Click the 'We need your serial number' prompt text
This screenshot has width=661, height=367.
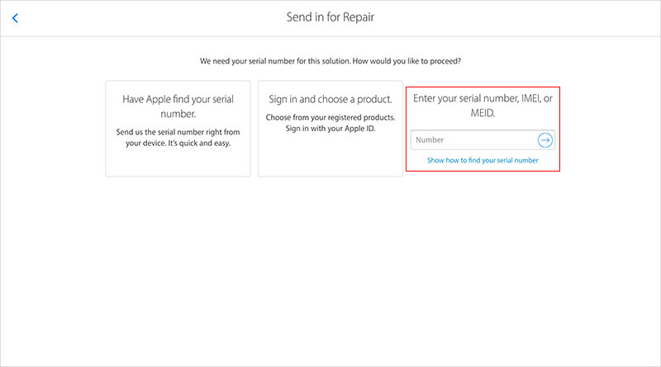coord(330,61)
